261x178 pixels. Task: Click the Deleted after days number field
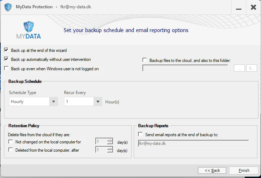pyautogui.click(x=101, y=150)
